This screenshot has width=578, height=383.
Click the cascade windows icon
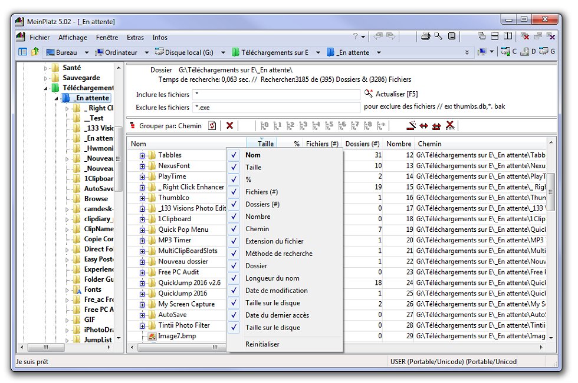click(481, 36)
